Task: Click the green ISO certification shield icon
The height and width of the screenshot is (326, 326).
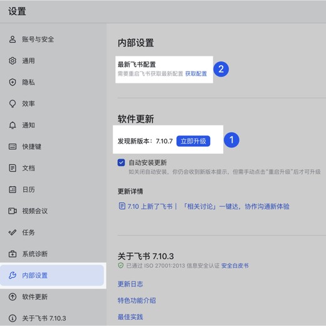Action: coord(121,265)
